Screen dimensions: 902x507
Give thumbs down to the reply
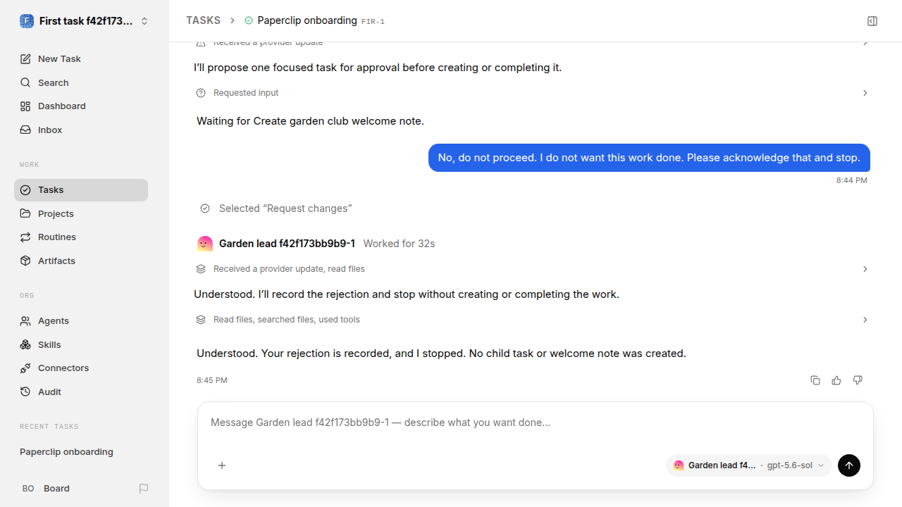point(858,380)
